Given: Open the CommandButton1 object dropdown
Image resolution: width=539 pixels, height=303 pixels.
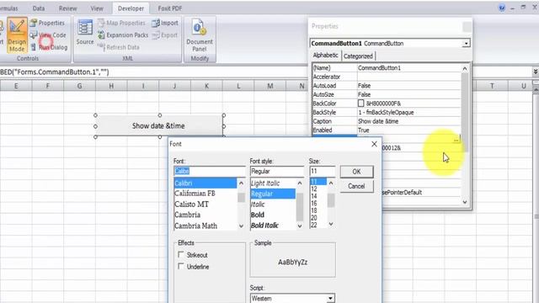Looking at the screenshot, I should click(x=466, y=44).
